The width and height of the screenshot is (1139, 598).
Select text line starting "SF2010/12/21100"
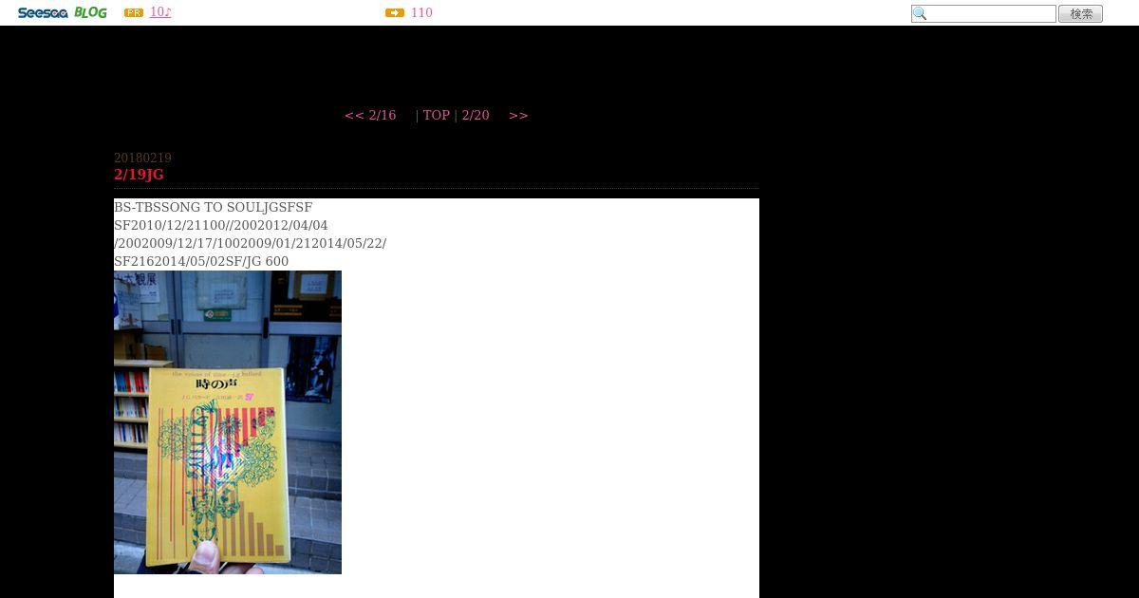point(220,225)
